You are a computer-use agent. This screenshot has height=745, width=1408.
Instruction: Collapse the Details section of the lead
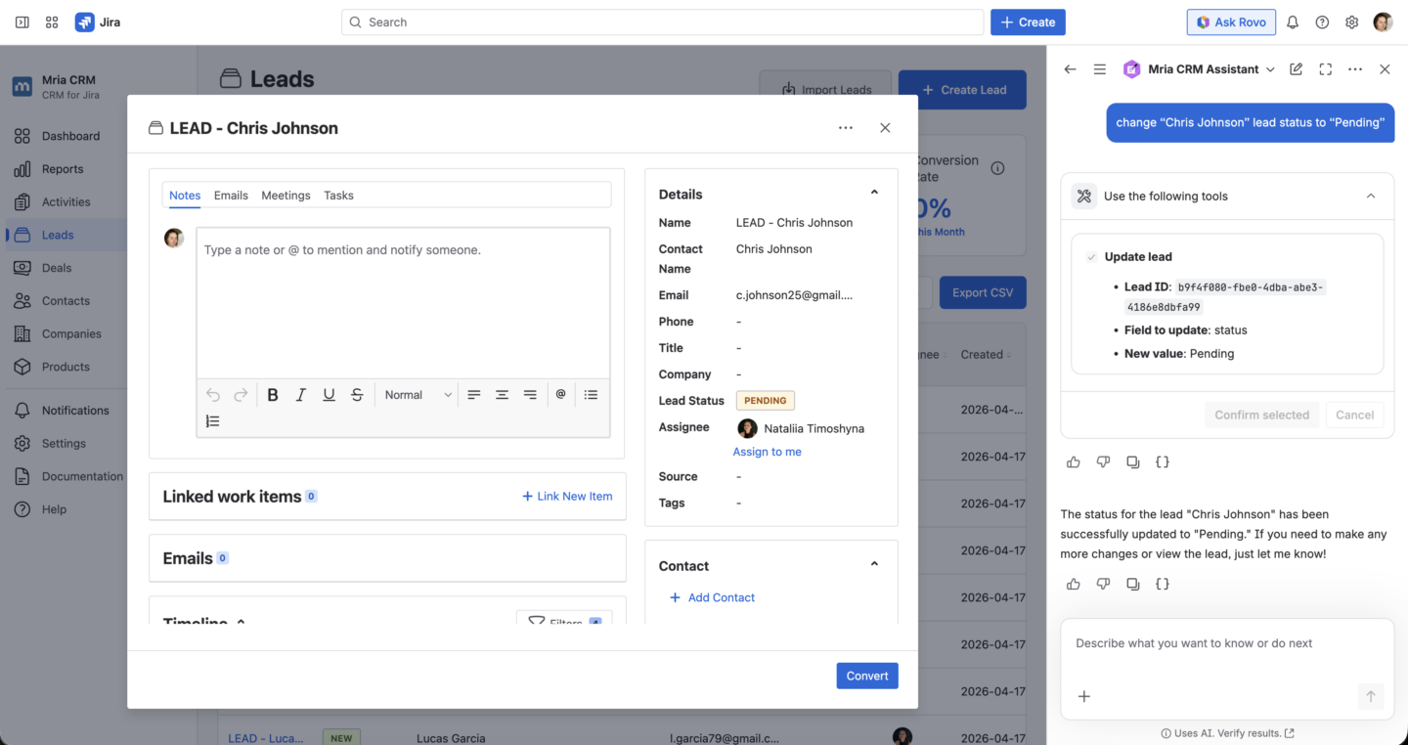[x=873, y=192]
